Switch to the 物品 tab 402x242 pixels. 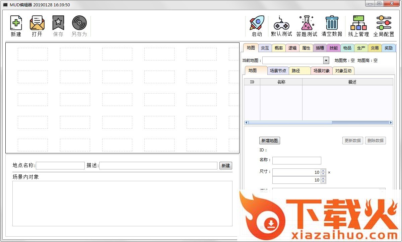tap(347, 48)
